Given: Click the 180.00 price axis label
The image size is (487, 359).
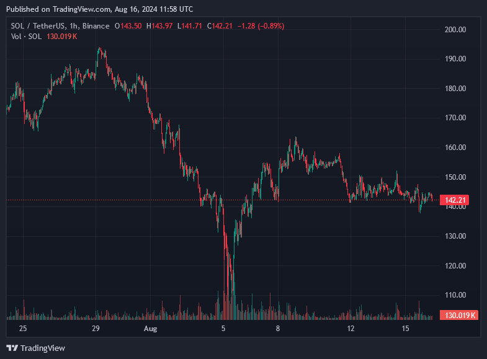Looking at the screenshot, I should click(x=455, y=89).
